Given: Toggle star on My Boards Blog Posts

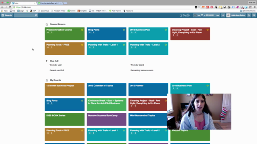Looking at the screenshot, I should pyautogui.click(x=82, y=101).
